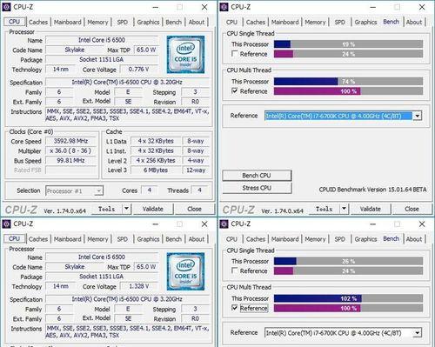435x347 pixels.
Task: Click the CPU-Z app icon in the bottom-right window title bar
Action: pyautogui.click(x=224, y=224)
